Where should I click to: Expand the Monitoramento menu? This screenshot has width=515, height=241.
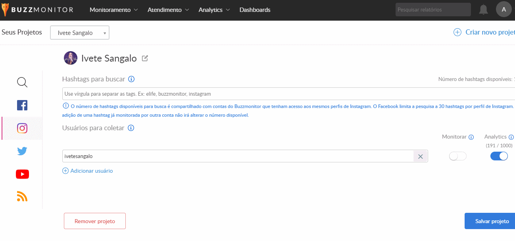click(x=113, y=10)
